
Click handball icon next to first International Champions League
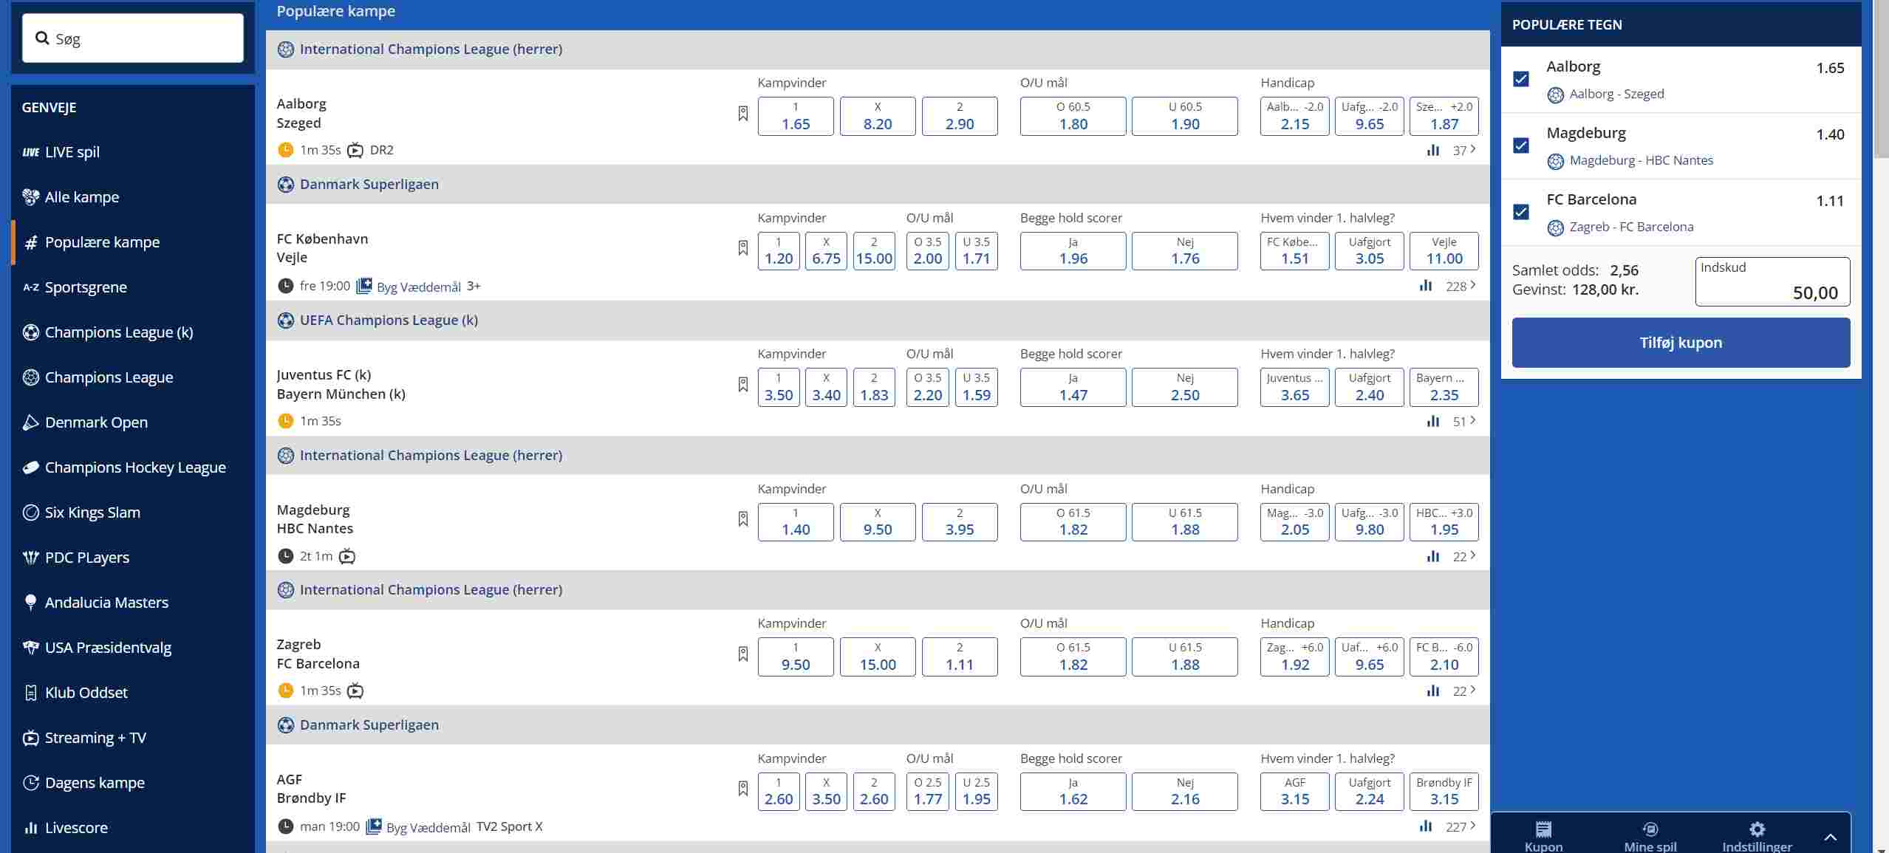tap(286, 49)
